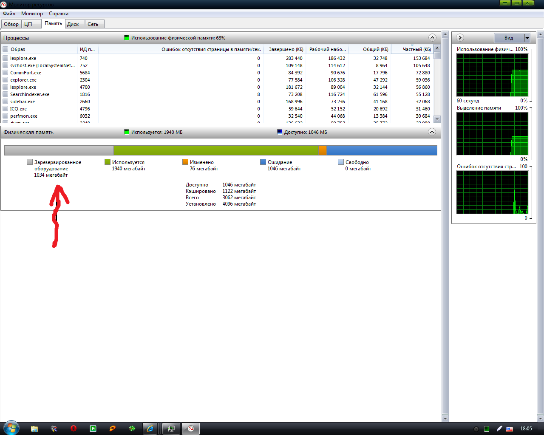Click the round black tray icon
544x435 pixels.
click(476, 429)
